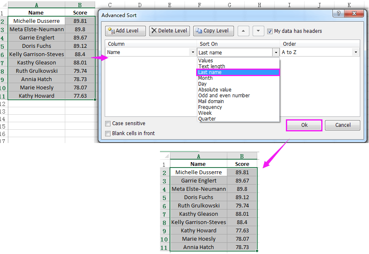Open the Order A to Z dropdown
The image size is (369, 254).
click(356, 52)
